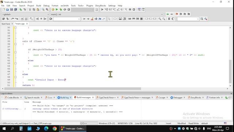Open search text combo box dropdown
Image resolution: width=234 pixels, height=132 pixels.
pos(79,19)
